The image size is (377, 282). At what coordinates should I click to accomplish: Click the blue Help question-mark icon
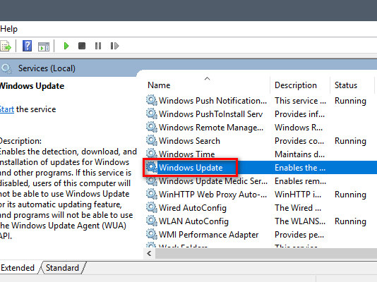[27, 46]
